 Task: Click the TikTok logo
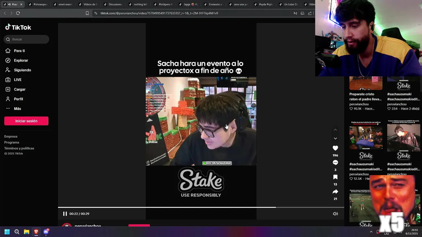coord(18,27)
